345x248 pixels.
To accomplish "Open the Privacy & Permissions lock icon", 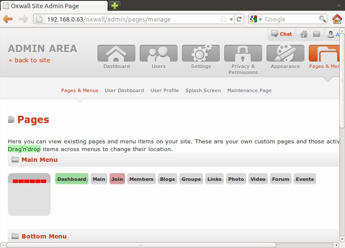I will tap(243, 53).
